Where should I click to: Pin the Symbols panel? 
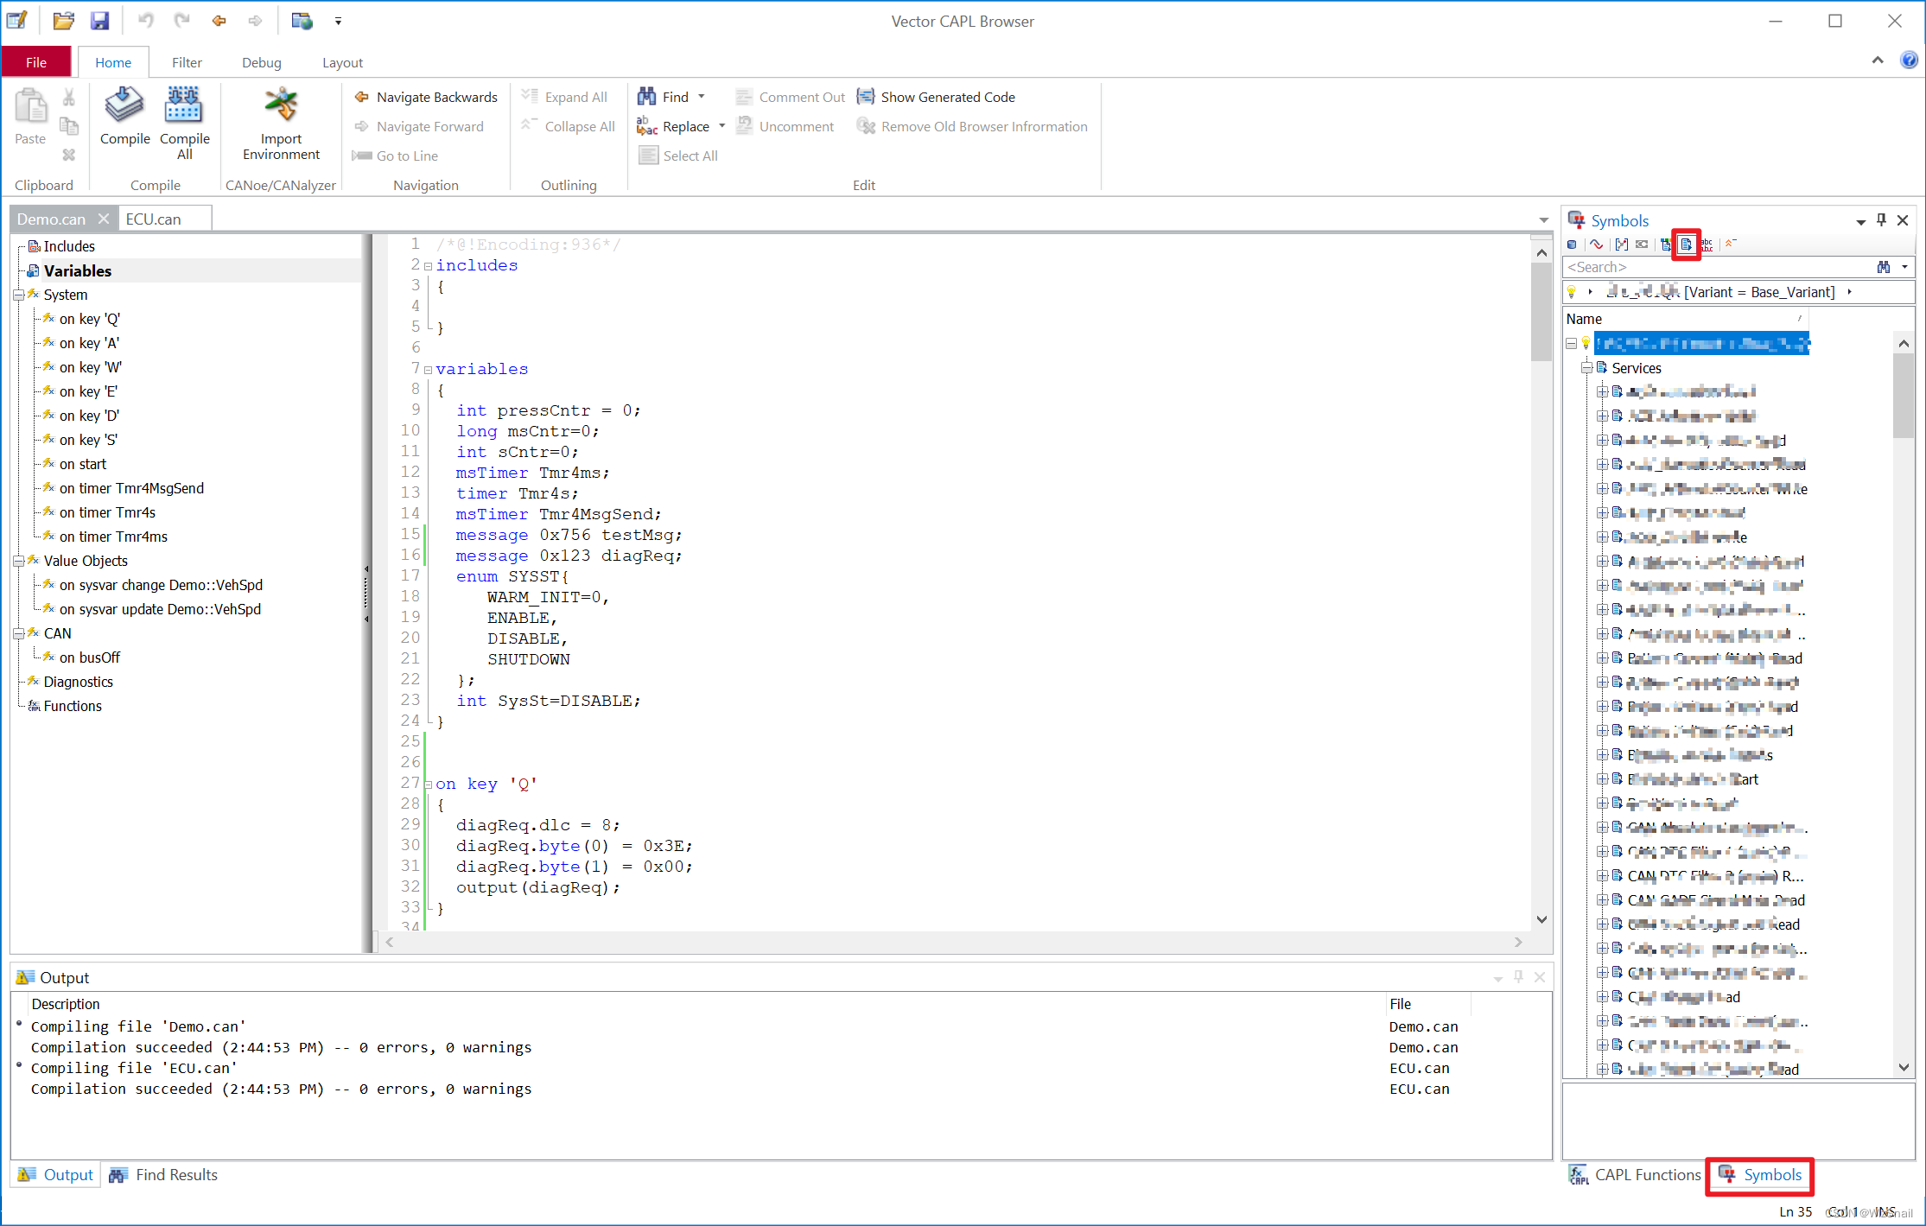1881,220
